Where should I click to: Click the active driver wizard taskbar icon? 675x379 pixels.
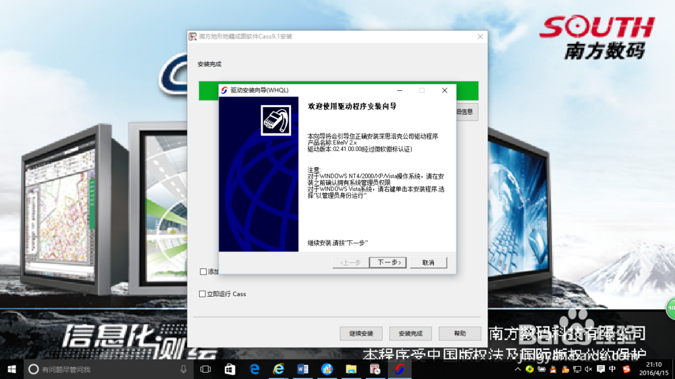[x=400, y=369]
